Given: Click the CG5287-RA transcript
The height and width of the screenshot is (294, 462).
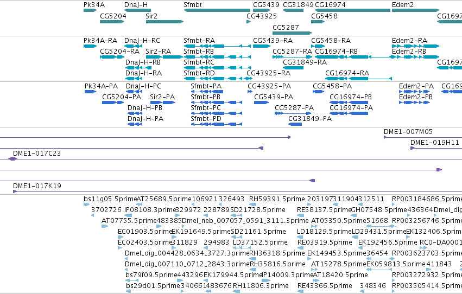Looking at the screenshot, I should click(292, 57).
